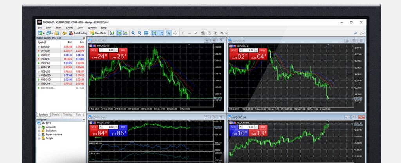Open the Charts menu
Viewport: 401px width, 163px height.
click(x=69, y=28)
